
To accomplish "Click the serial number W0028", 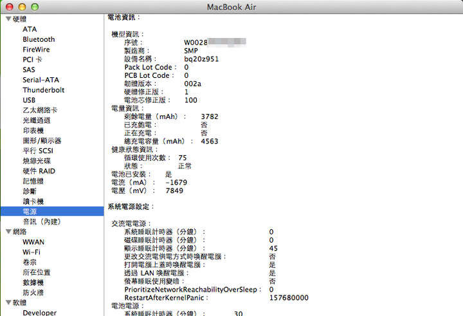I will pyautogui.click(x=195, y=42).
